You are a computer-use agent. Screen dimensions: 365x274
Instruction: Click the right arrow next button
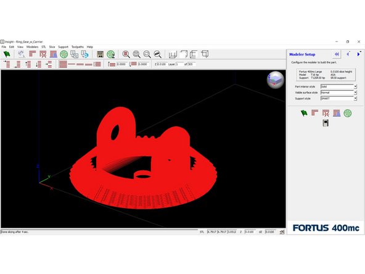(358, 54)
